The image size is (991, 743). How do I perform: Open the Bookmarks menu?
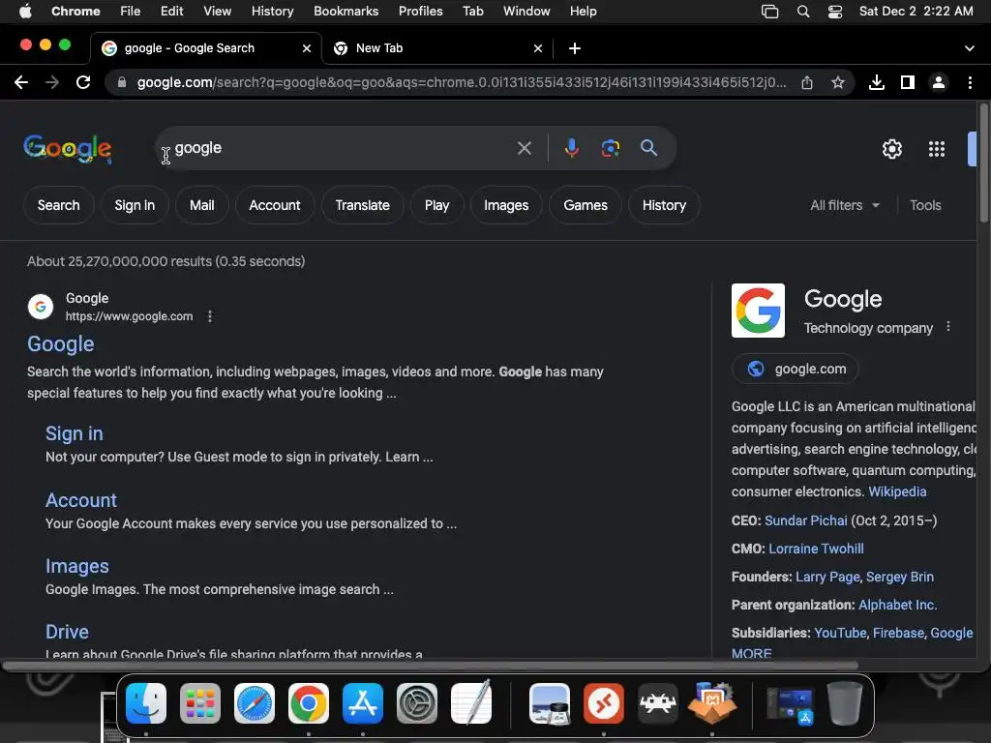[x=346, y=12]
